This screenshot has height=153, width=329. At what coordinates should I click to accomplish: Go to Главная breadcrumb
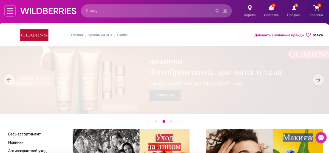tap(77, 35)
